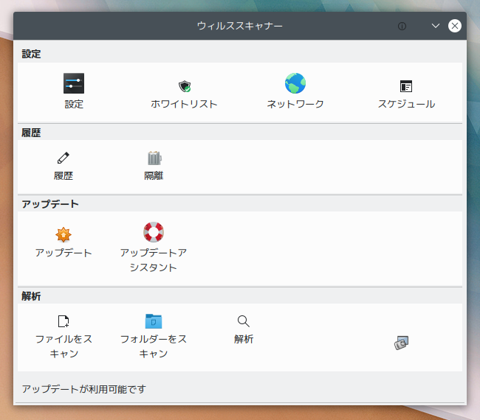Launch the アップデート star icon

(64, 234)
